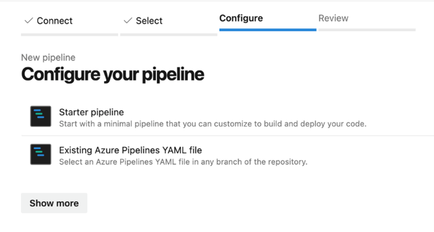Go back to the Connect step
434x232 pixels.
click(54, 21)
